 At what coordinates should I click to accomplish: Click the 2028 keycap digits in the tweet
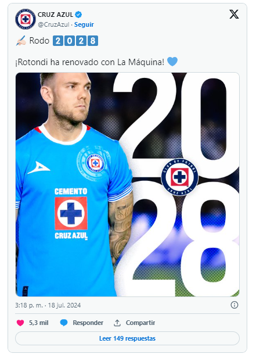click(75, 41)
